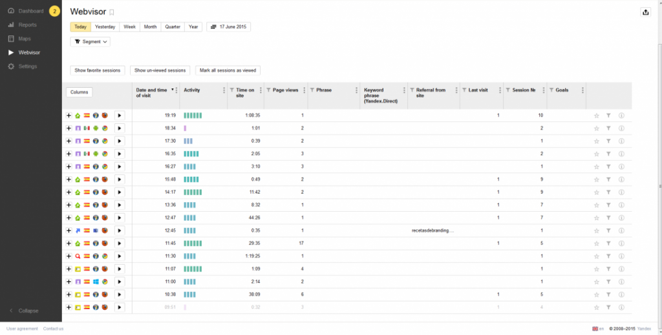Star the 11:45 session as favorite

pyautogui.click(x=597, y=243)
